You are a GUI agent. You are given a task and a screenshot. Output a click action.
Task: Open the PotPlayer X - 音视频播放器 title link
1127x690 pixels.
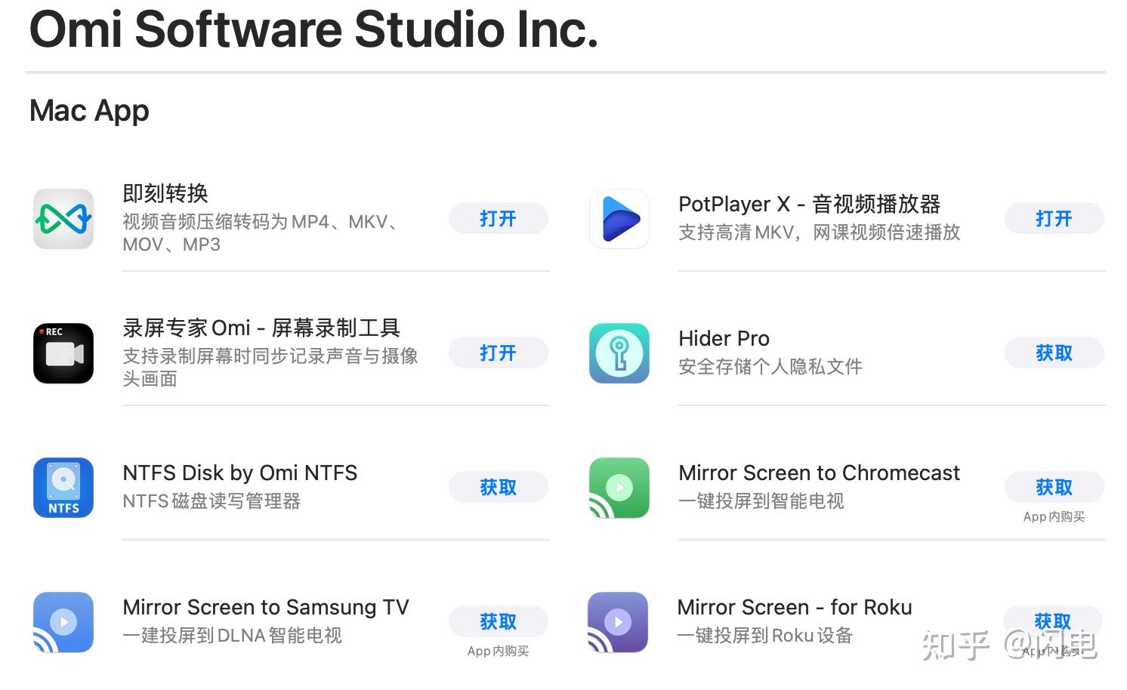809,205
